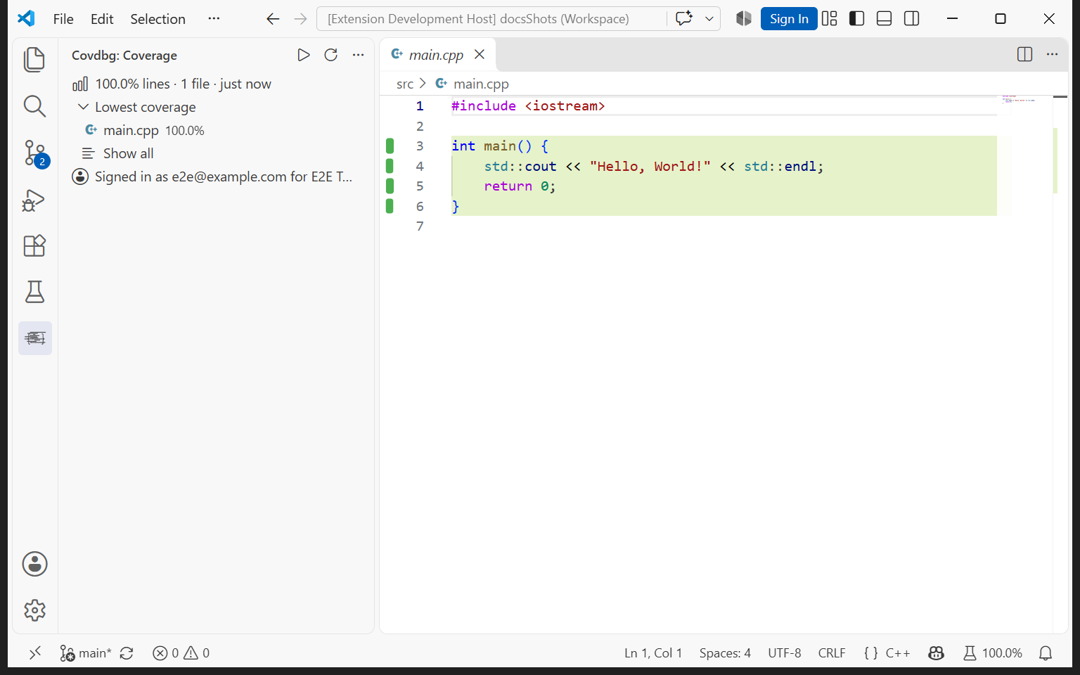Click the 100.0% lines summary row
This screenshot has width=1080, height=675.
(217, 84)
